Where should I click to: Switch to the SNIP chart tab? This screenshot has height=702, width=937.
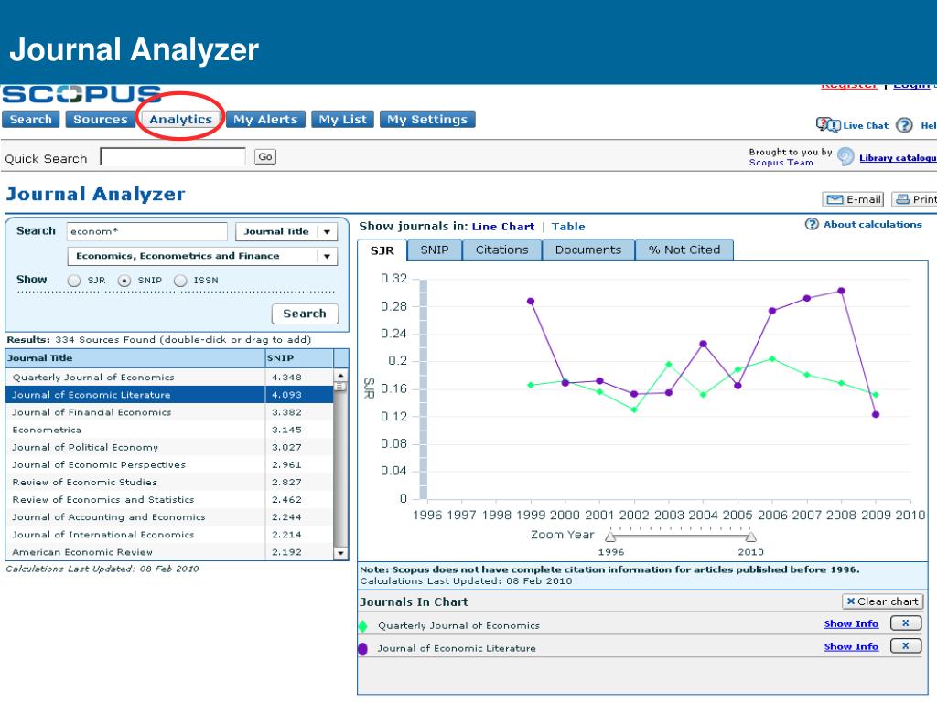coord(435,250)
